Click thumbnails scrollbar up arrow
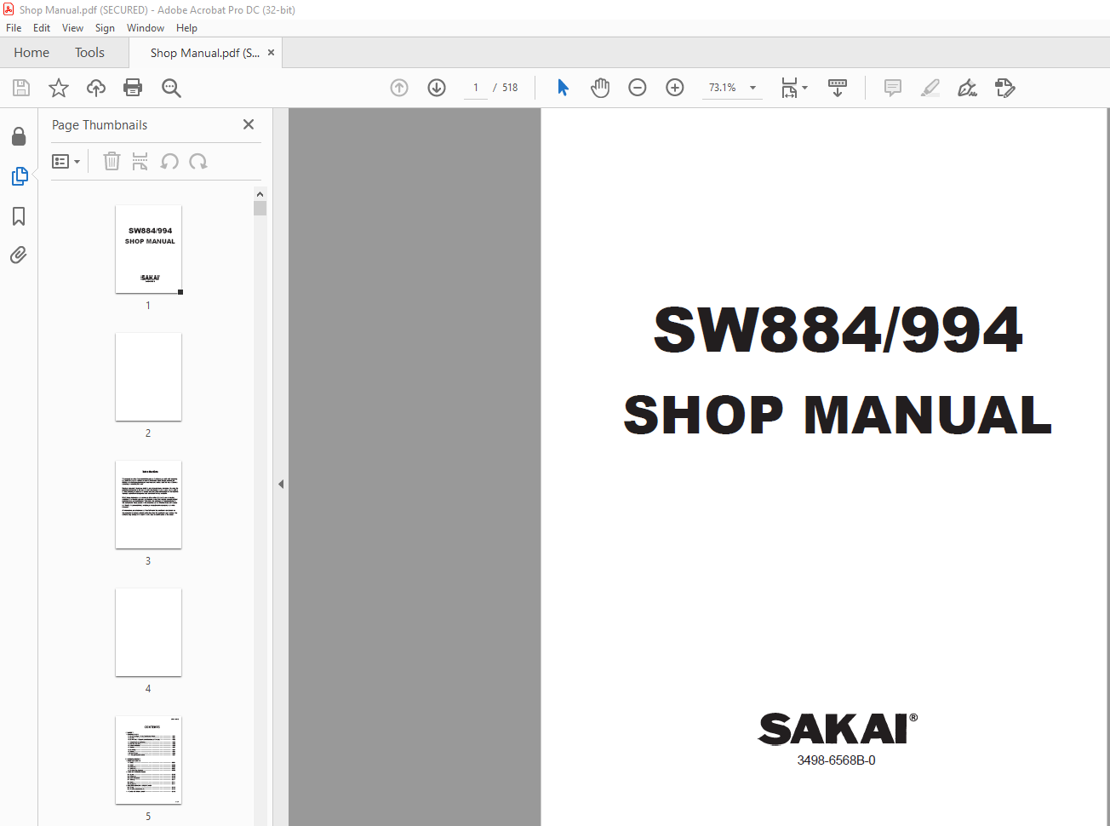Image resolution: width=1110 pixels, height=826 pixels. [x=260, y=194]
